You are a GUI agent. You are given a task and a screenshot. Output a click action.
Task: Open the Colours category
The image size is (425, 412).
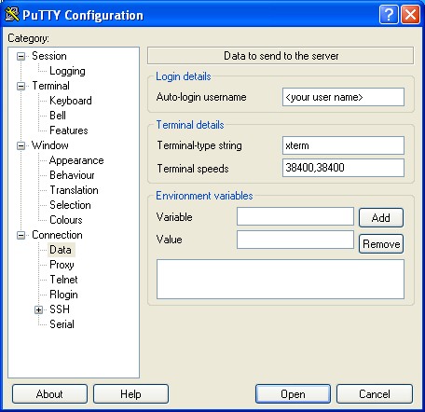pos(66,220)
